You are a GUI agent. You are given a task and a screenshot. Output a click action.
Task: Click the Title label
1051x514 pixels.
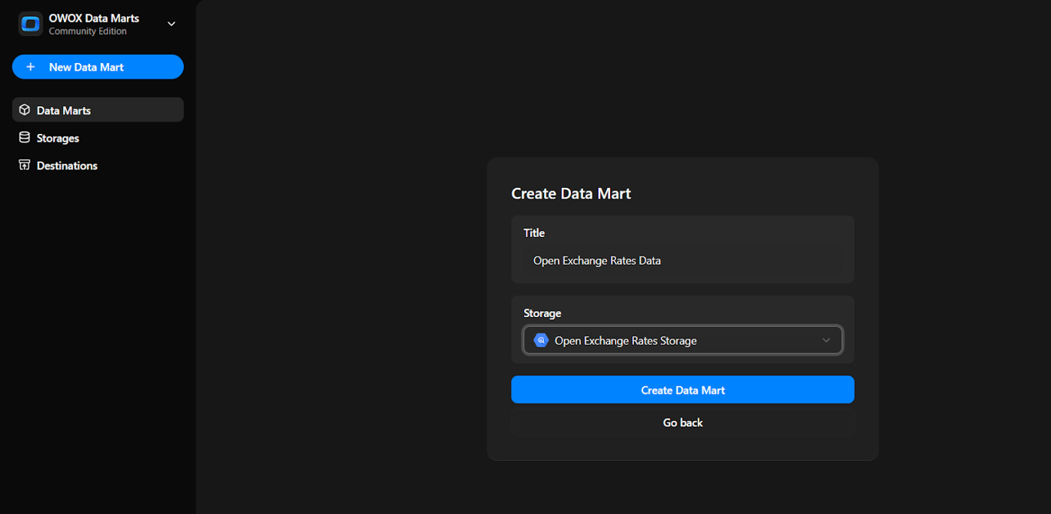pos(534,233)
